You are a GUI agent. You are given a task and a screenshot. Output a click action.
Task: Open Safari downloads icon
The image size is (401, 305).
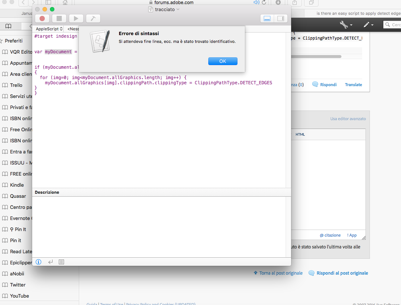coord(278,3)
